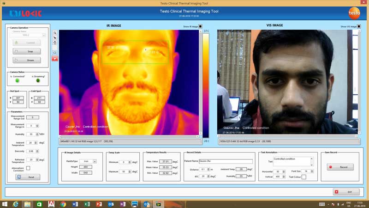
Task: Click the Max. Value temperature field
Action: point(166,161)
